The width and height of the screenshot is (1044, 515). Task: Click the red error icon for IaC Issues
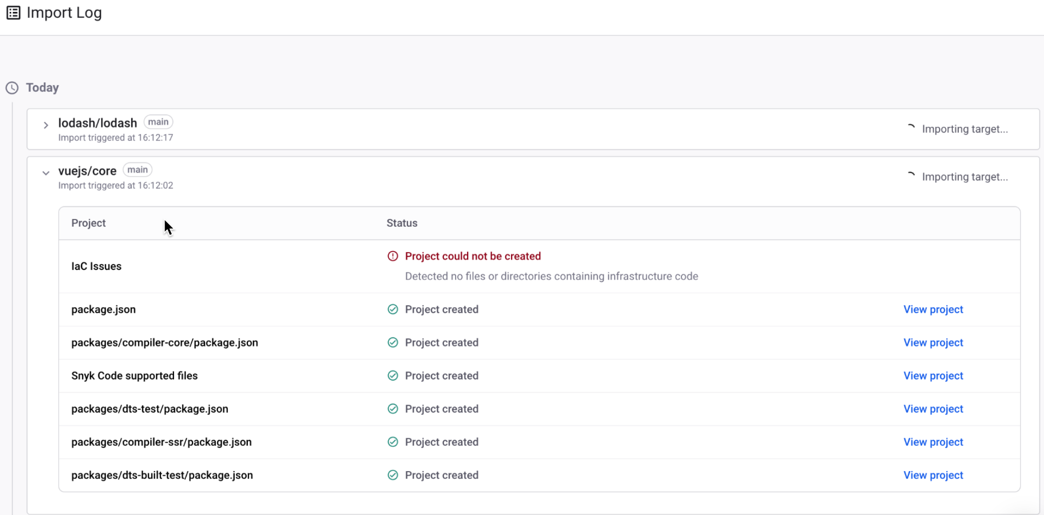pyautogui.click(x=393, y=256)
